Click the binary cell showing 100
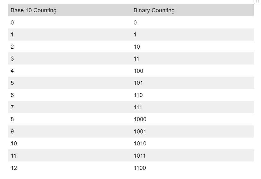 click(138, 71)
